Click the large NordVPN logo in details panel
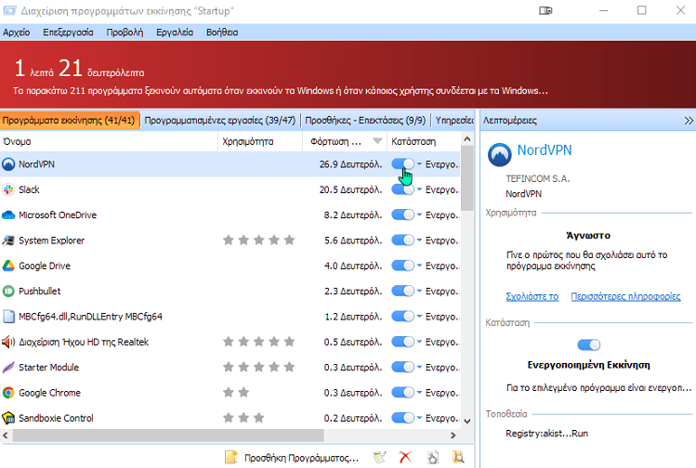The height and width of the screenshot is (468, 696). pyautogui.click(x=499, y=154)
